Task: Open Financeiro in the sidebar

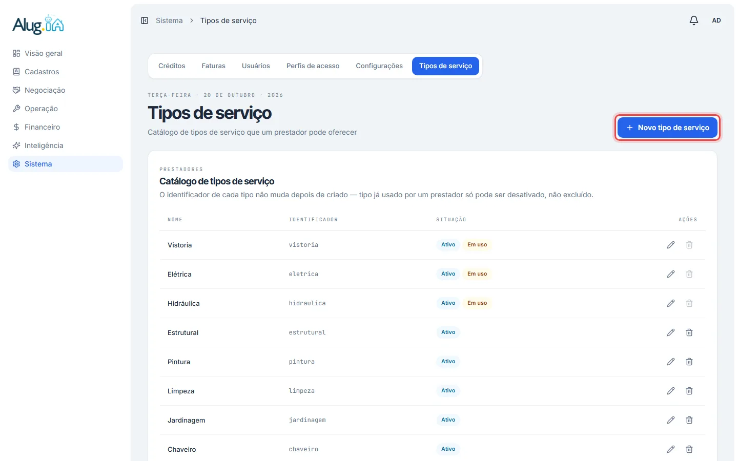Action: click(x=66, y=127)
